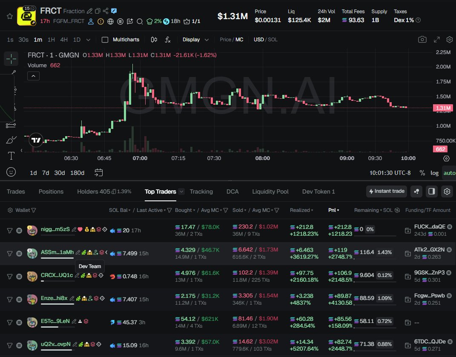Click the Instant trade button
This screenshot has height=357, width=456.
pyautogui.click(x=387, y=191)
